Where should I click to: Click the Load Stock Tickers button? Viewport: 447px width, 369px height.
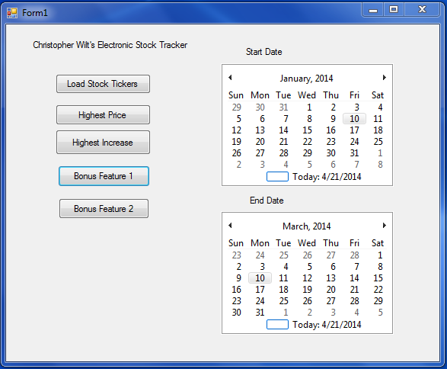[x=103, y=84]
